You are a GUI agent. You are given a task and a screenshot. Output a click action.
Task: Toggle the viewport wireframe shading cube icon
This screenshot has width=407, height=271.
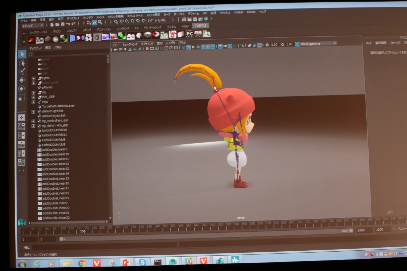pos(183,47)
